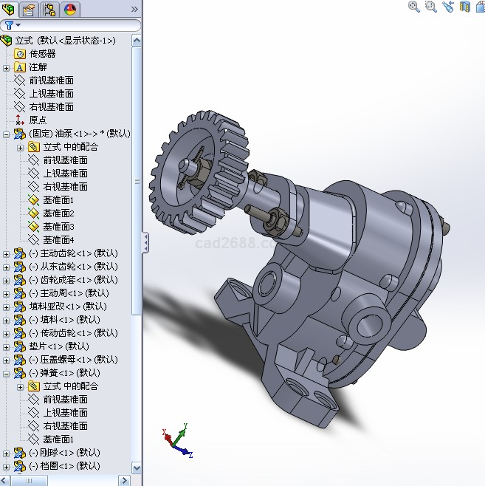
Task: Switch to the PropertyManager tab
Action: point(29,10)
